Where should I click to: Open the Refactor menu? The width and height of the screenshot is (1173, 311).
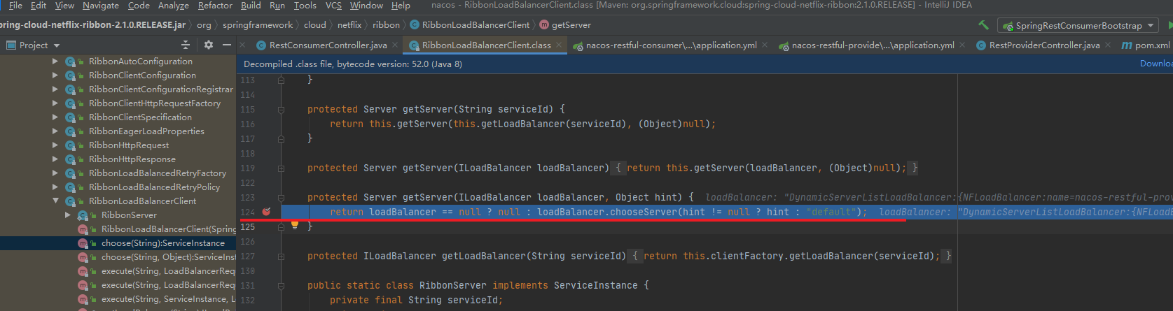(x=215, y=5)
